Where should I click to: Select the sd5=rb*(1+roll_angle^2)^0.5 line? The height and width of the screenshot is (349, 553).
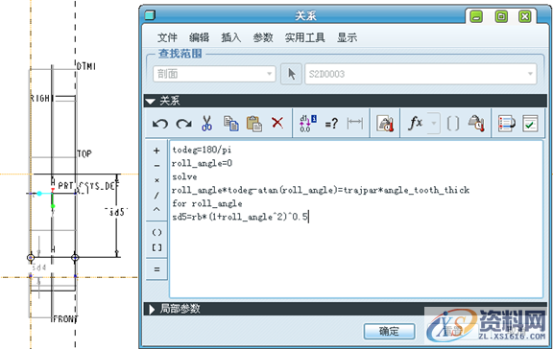tap(240, 217)
